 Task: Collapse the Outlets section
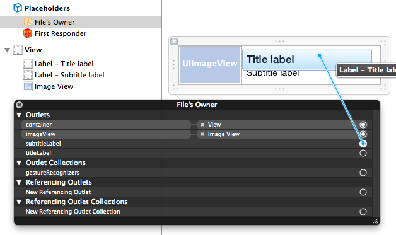click(x=19, y=115)
